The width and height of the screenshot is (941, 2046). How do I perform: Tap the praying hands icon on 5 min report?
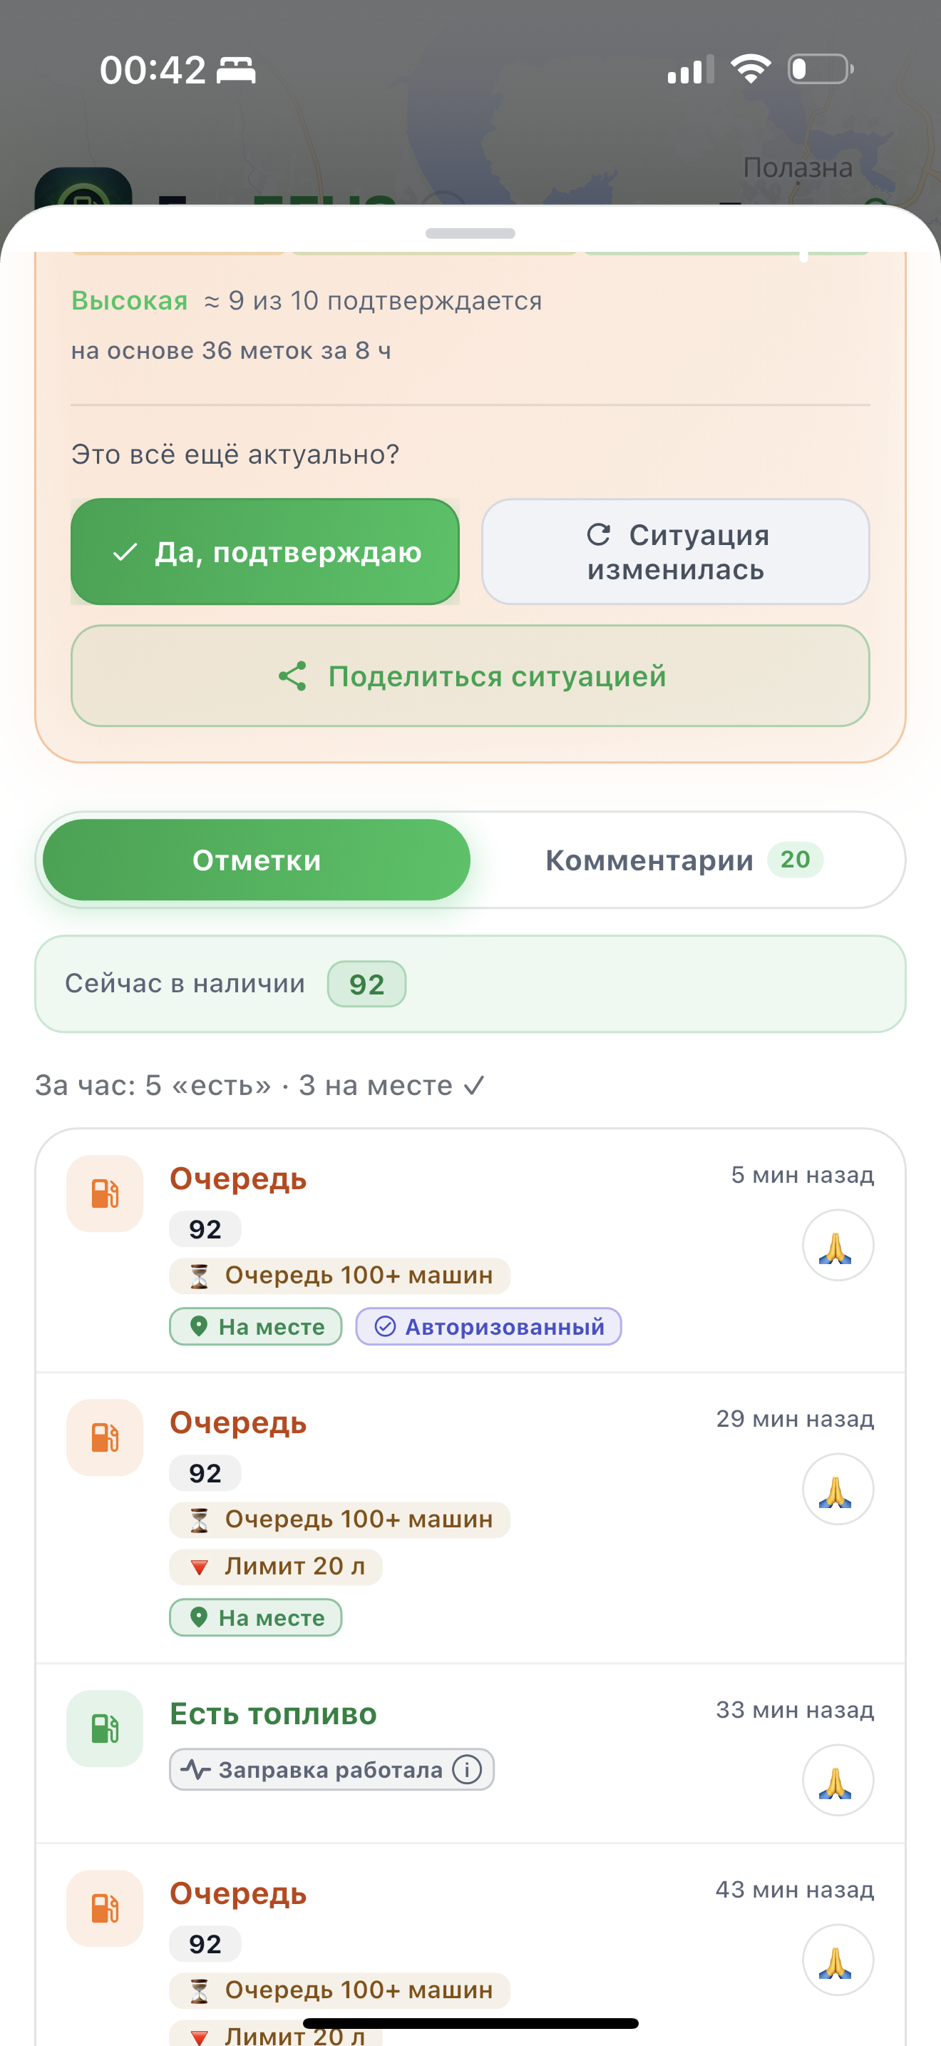click(837, 1246)
